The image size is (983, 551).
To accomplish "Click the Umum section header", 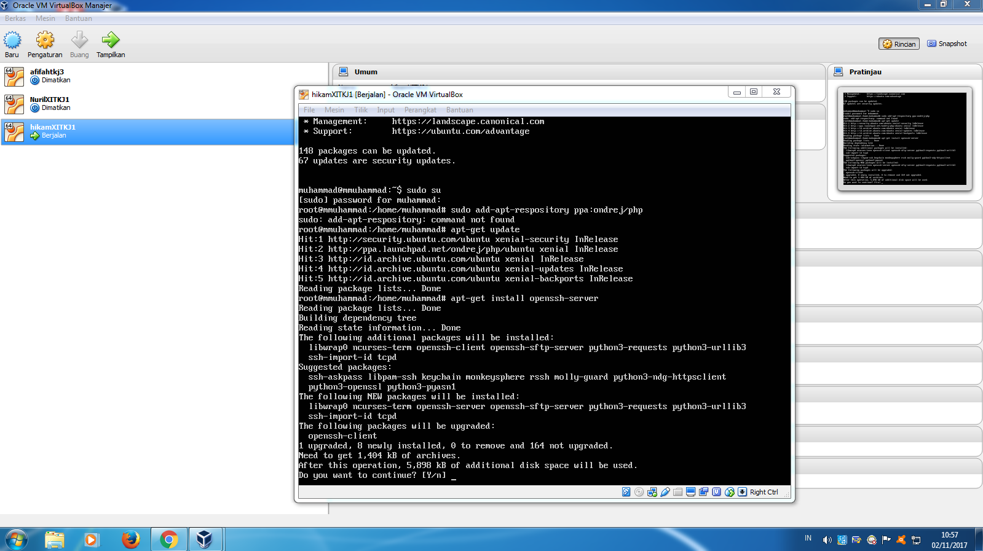I will pos(366,72).
